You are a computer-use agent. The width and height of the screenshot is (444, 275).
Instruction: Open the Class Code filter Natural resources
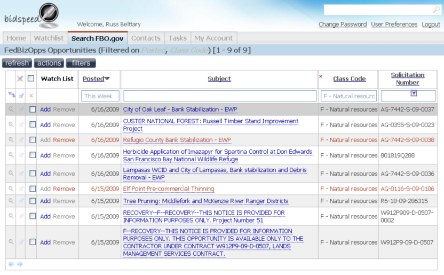pos(348,96)
